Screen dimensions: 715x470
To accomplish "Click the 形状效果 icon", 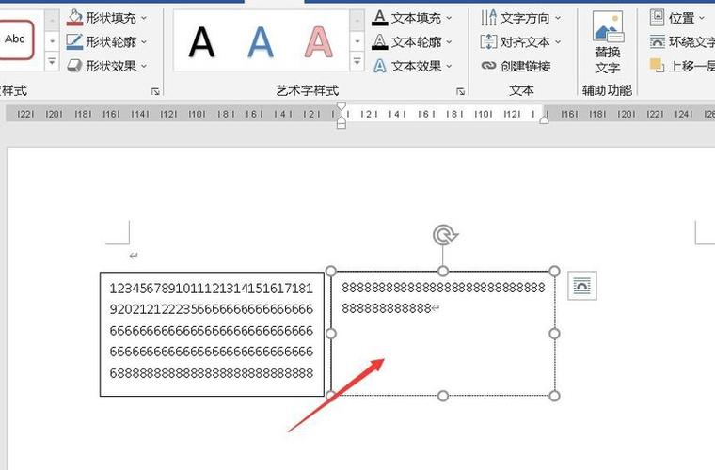I will pyautogui.click(x=74, y=66).
